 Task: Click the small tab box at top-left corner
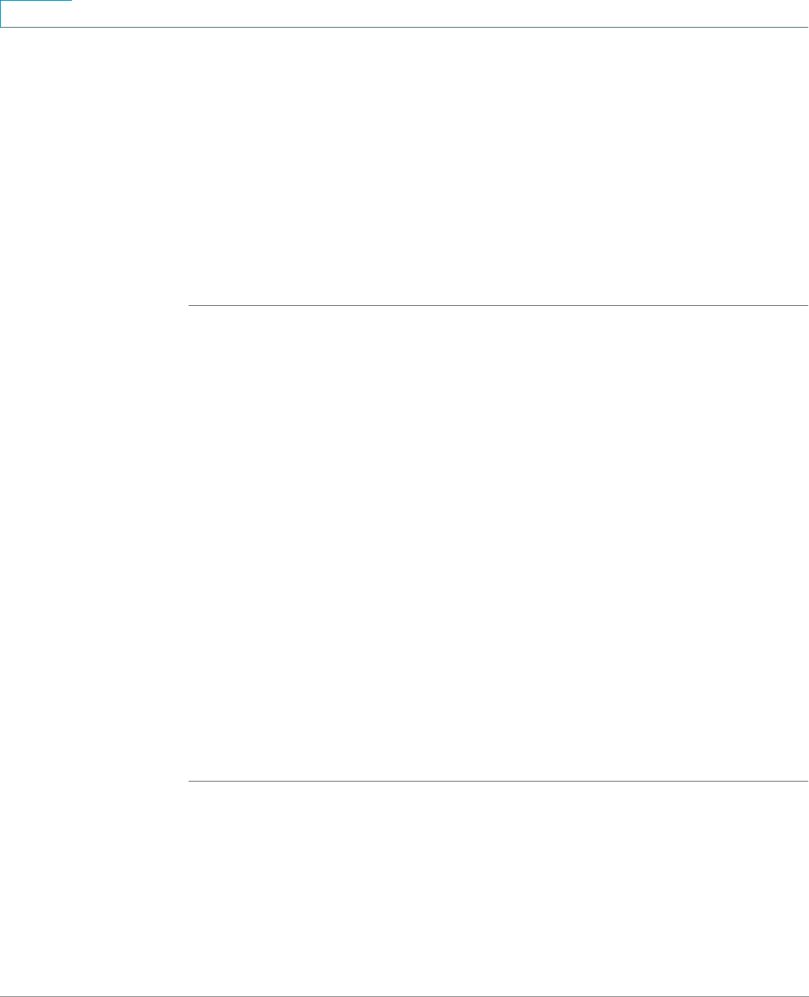pyautogui.click(x=36, y=13)
